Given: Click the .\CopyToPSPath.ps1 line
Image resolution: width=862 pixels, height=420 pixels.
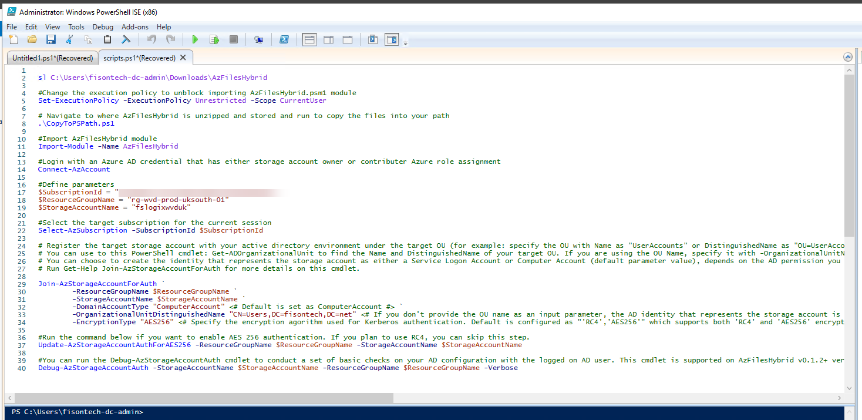Looking at the screenshot, I should click(x=76, y=123).
